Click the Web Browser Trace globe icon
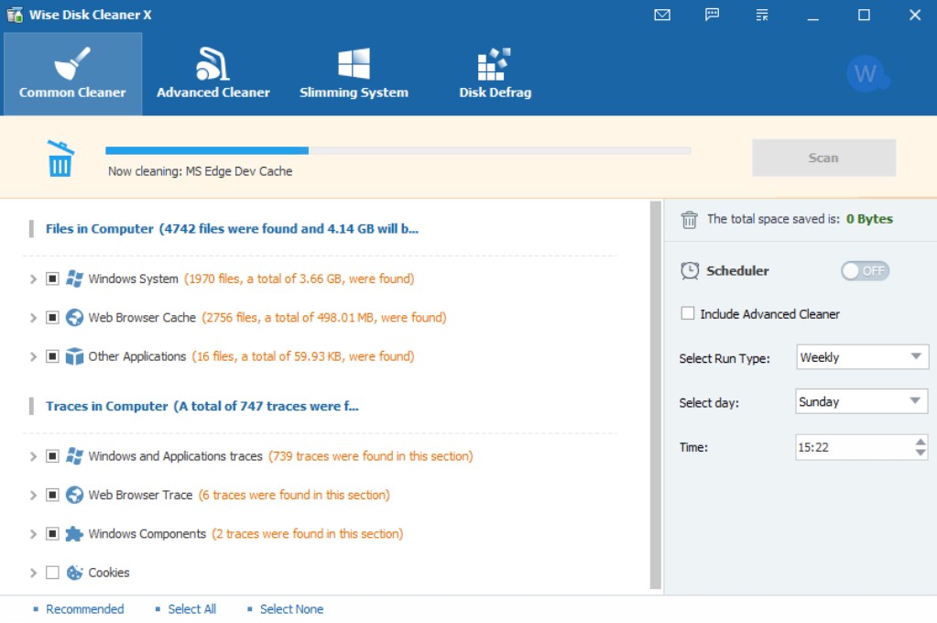This screenshot has width=937, height=623. [74, 495]
